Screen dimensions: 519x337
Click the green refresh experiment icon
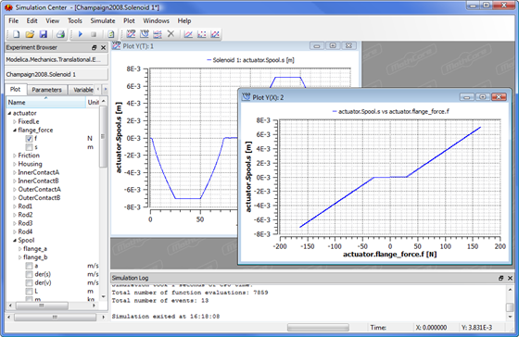[111, 34]
